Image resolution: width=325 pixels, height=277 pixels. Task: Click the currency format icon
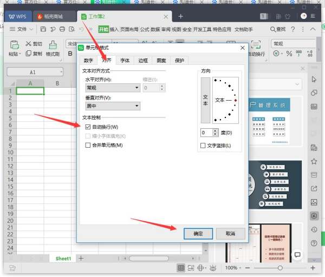[276, 54]
